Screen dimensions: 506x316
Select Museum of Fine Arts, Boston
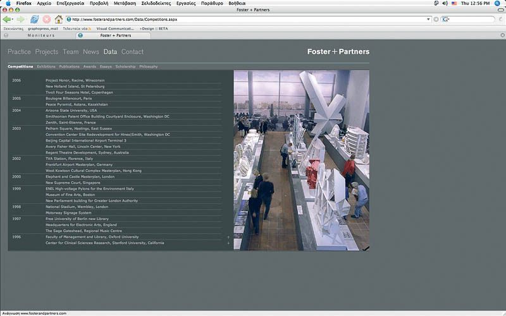pyautogui.click(x=70, y=195)
